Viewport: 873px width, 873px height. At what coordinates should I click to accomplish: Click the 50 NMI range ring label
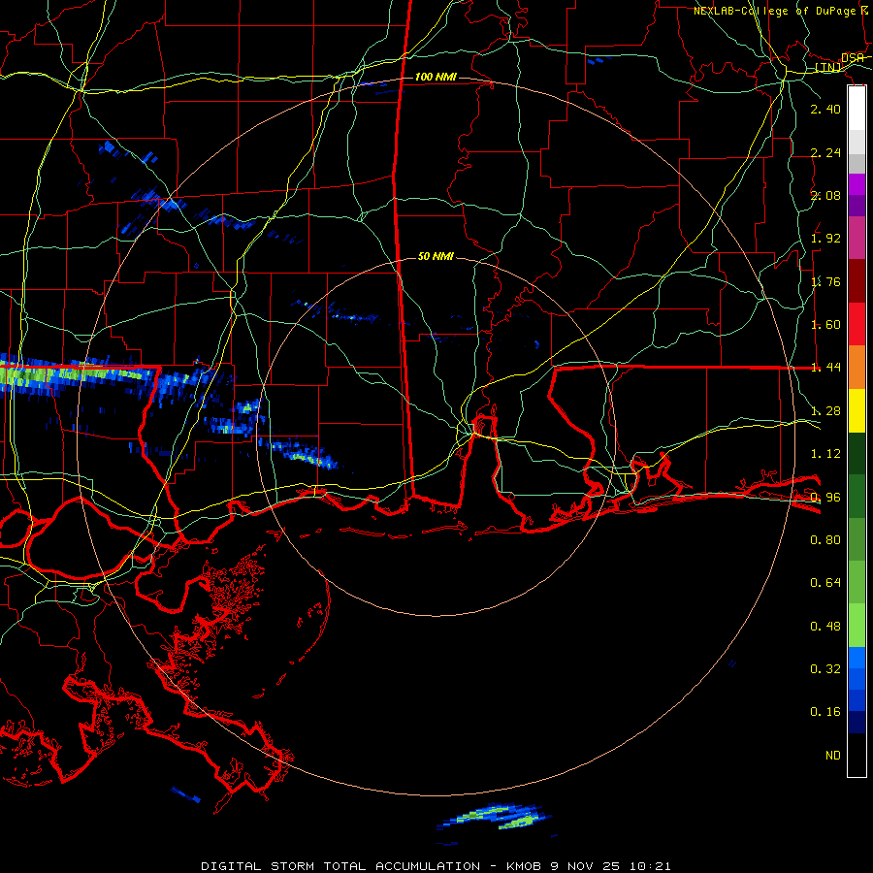436,256
